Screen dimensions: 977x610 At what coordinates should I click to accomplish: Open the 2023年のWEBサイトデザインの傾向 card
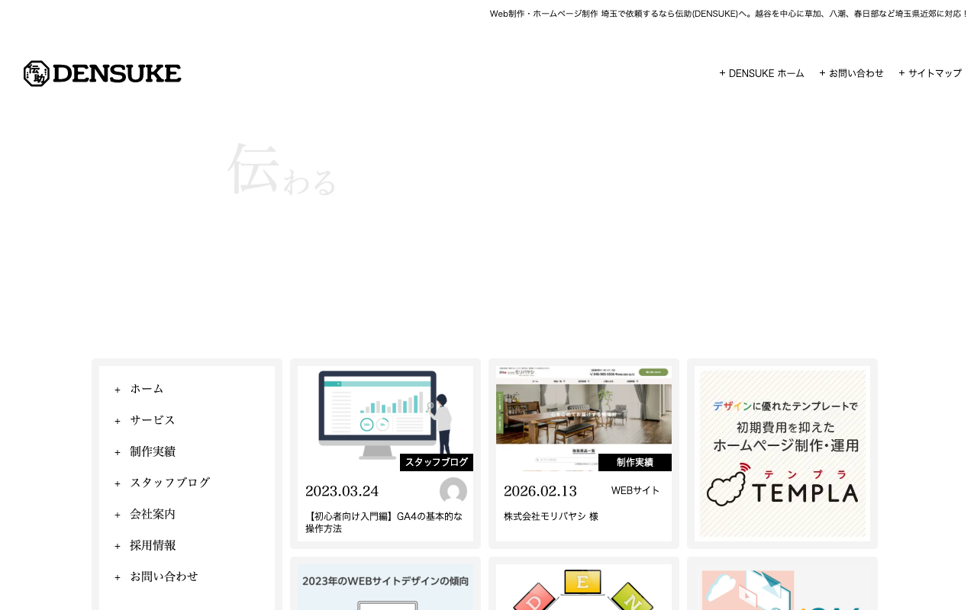pyautogui.click(x=385, y=587)
